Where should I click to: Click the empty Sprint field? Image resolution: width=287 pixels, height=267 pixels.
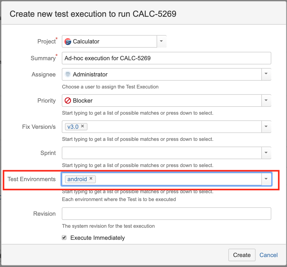[162, 153]
